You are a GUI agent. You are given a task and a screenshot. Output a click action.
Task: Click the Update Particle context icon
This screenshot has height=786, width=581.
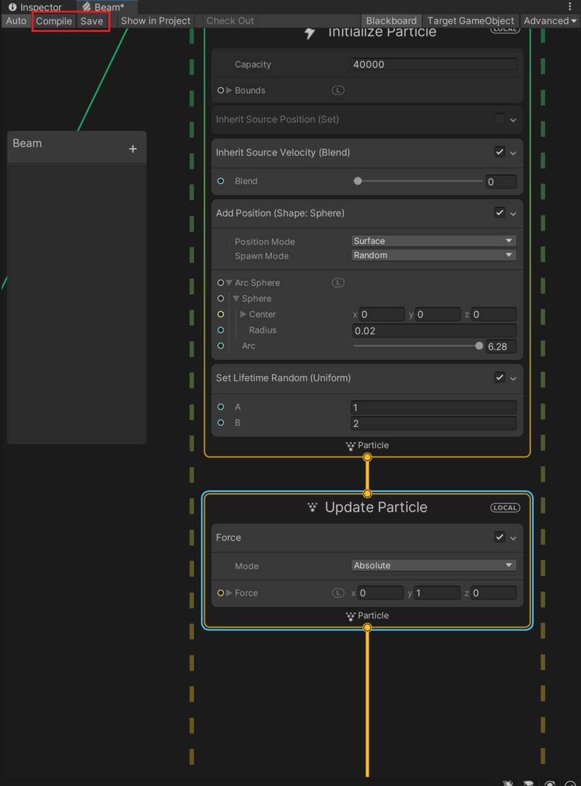[313, 507]
